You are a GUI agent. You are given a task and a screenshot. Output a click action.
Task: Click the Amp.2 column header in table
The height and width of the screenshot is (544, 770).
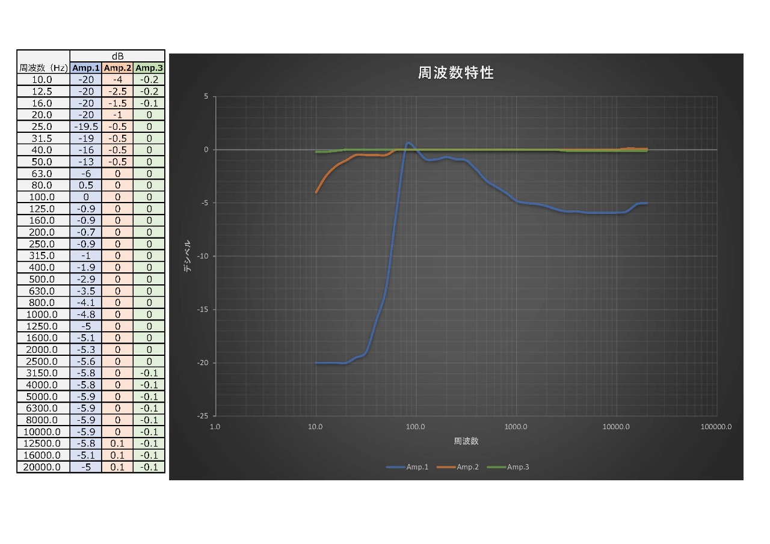pyautogui.click(x=117, y=68)
